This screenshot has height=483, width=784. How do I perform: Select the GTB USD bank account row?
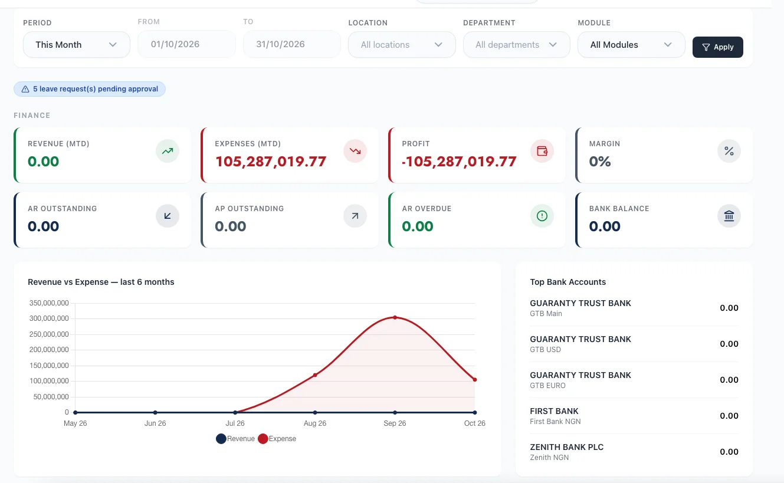pyautogui.click(x=634, y=344)
